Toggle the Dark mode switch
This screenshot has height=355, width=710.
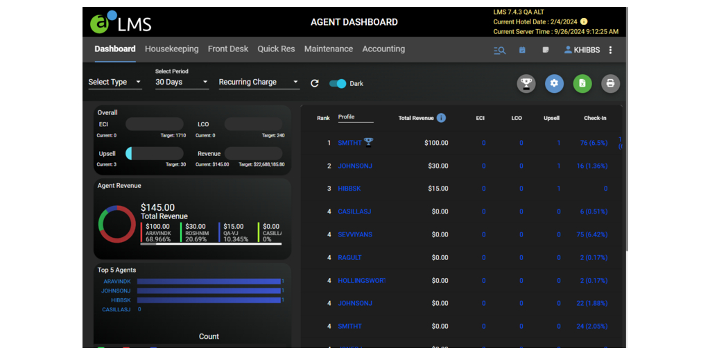tap(338, 83)
